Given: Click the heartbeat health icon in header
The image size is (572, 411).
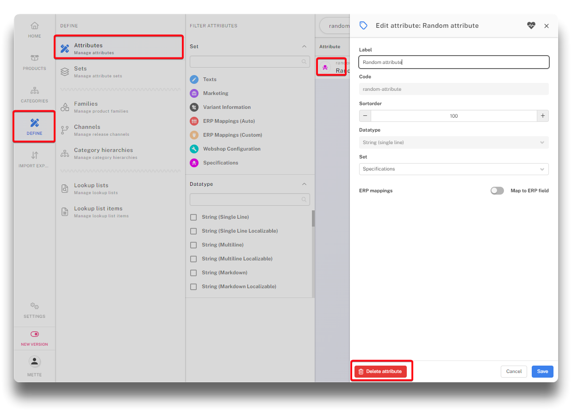Looking at the screenshot, I should click(531, 26).
